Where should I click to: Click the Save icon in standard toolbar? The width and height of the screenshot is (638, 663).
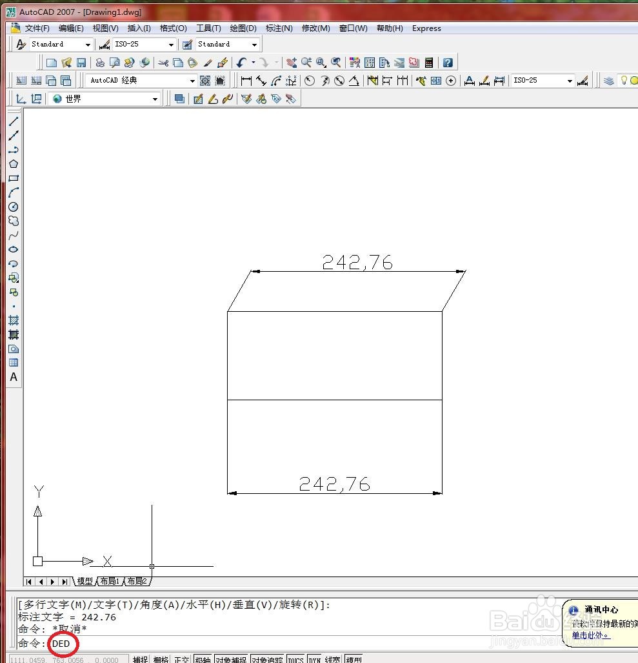(81, 63)
